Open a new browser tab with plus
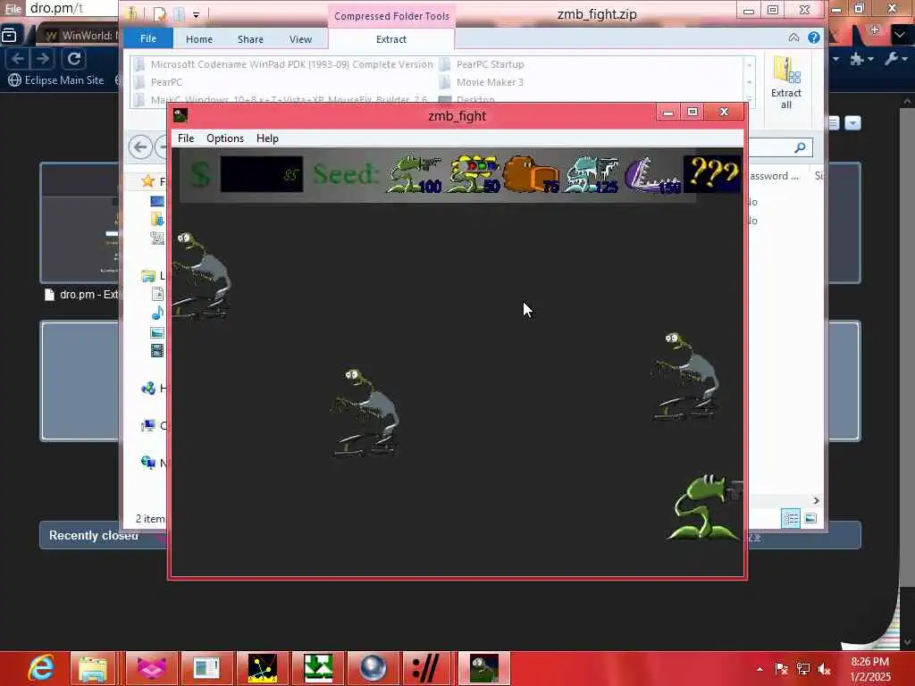Viewport: 915px width, 686px height. click(874, 29)
